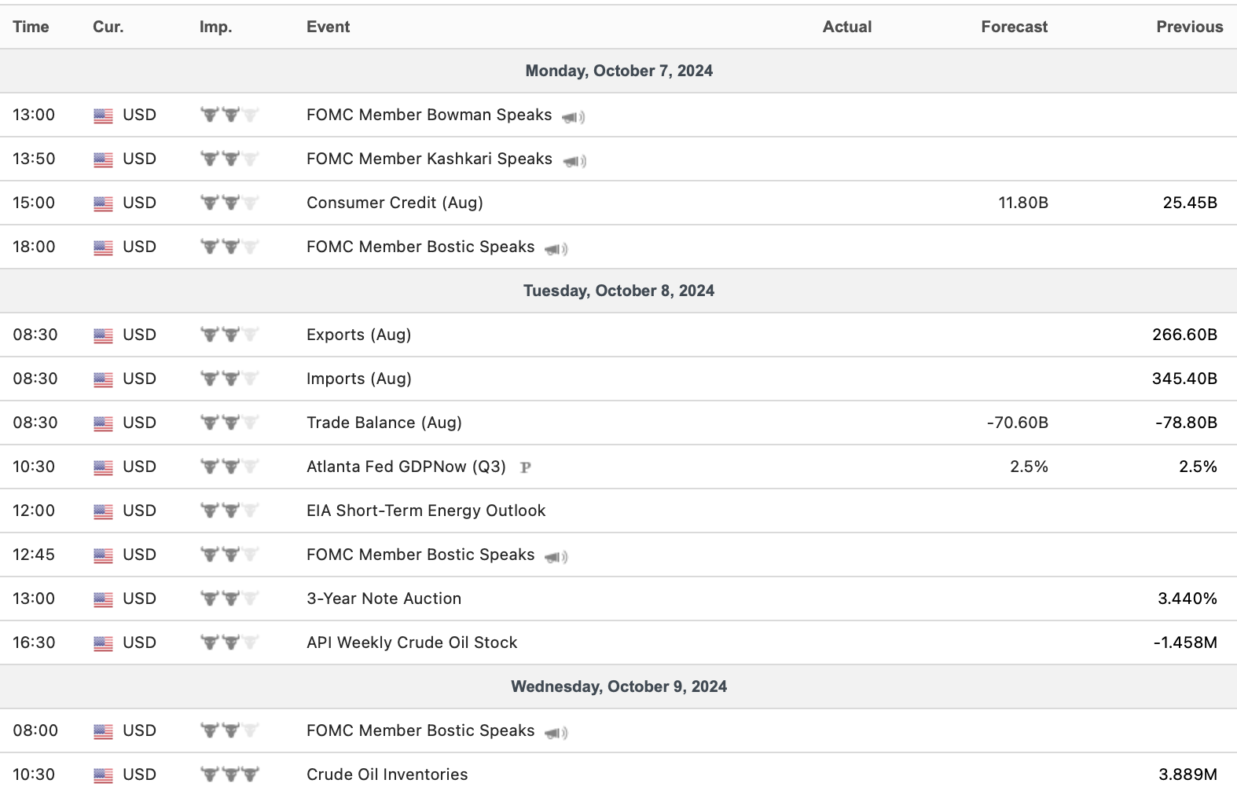Open the EIA Short-Term Energy Outlook event
The height and width of the screenshot is (787, 1237).
point(425,511)
